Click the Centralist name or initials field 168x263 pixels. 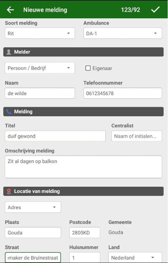(x=137, y=136)
